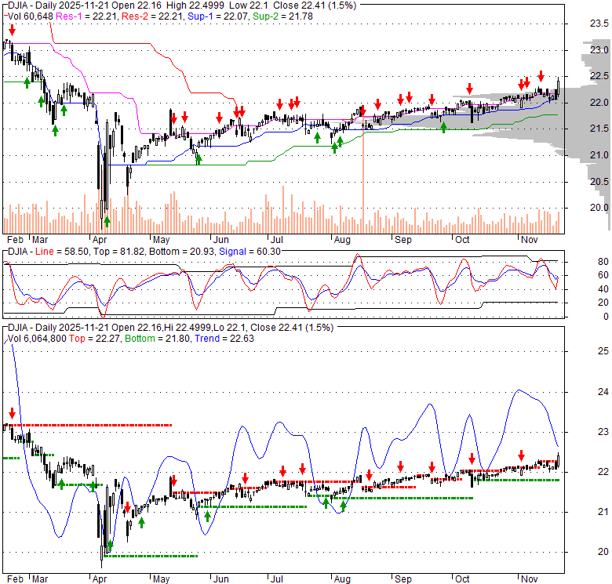The image size is (612, 584).
Task: Click the red 'Top = 22.27' legend
Action: [x=95, y=339]
